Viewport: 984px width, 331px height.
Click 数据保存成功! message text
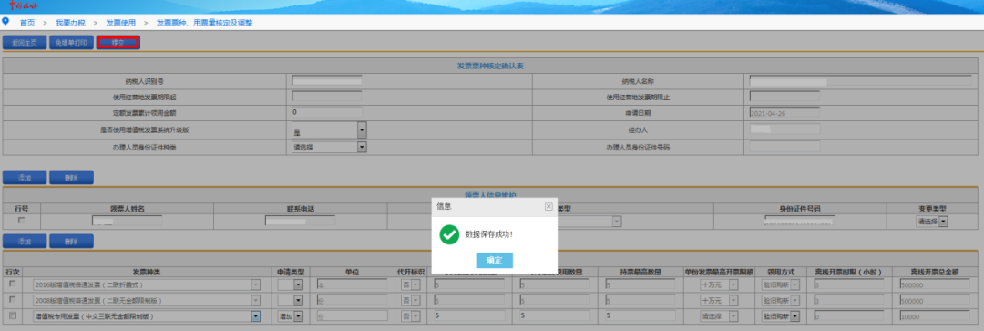489,234
